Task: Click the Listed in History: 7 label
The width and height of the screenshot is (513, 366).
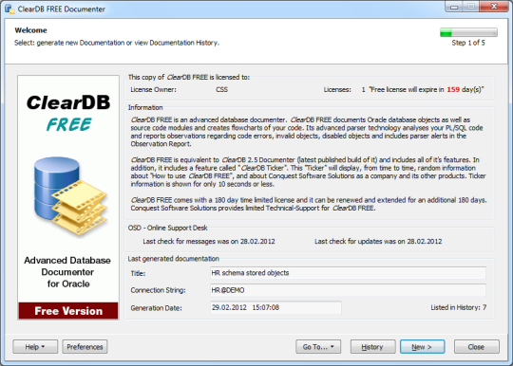Action: [x=458, y=307]
